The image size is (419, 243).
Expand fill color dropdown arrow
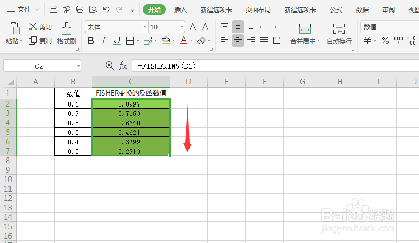[174, 41]
